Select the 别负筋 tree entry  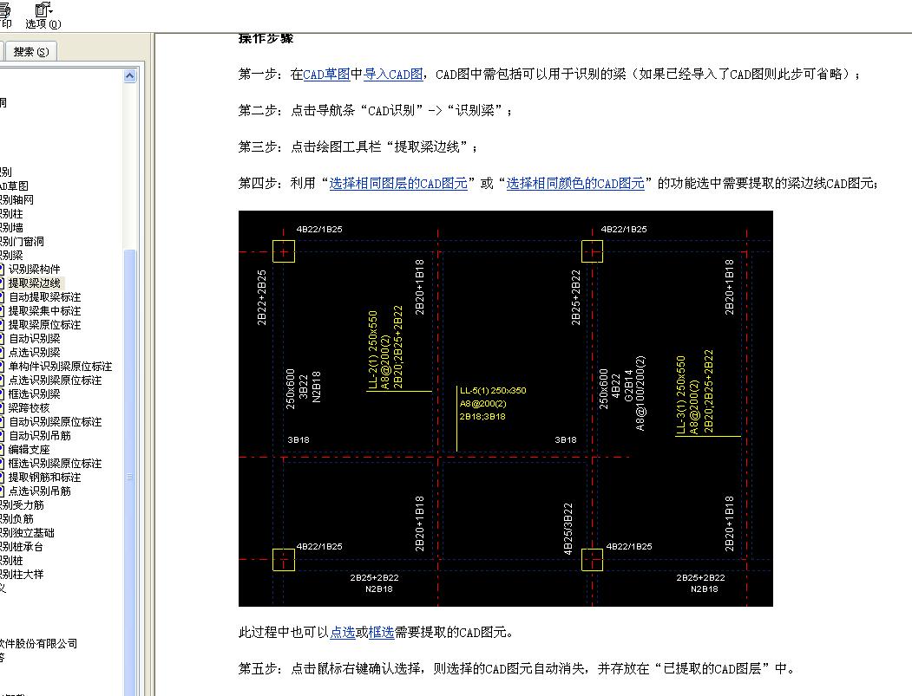pyautogui.click(x=16, y=519)
